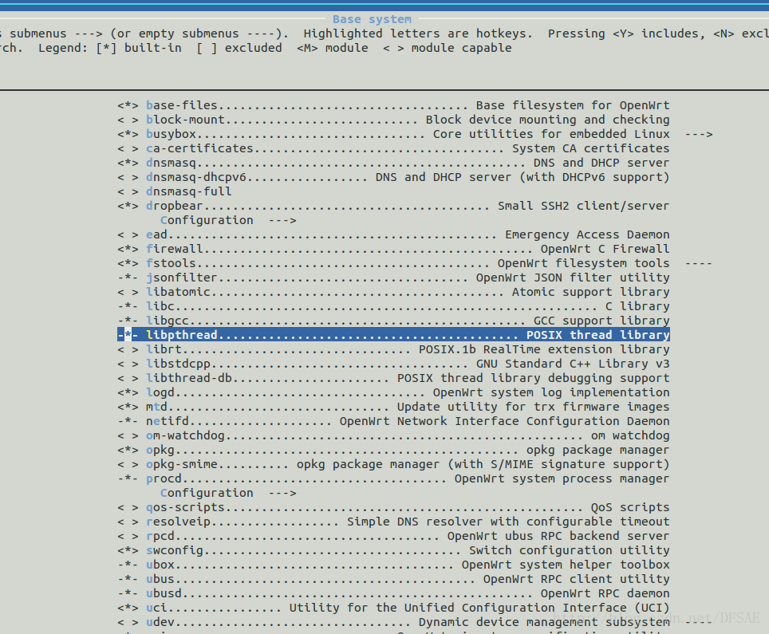This screenshot has width=769, height=634.
Task: Enable the ead package marker
Action: 128,234
